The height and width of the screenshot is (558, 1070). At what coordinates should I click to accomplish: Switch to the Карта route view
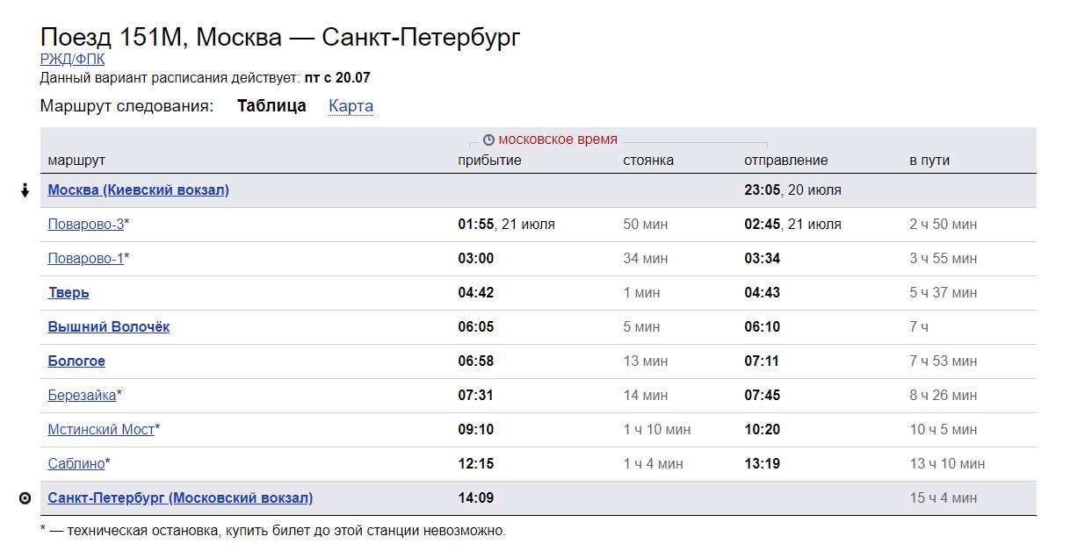[x=351, y=106]
